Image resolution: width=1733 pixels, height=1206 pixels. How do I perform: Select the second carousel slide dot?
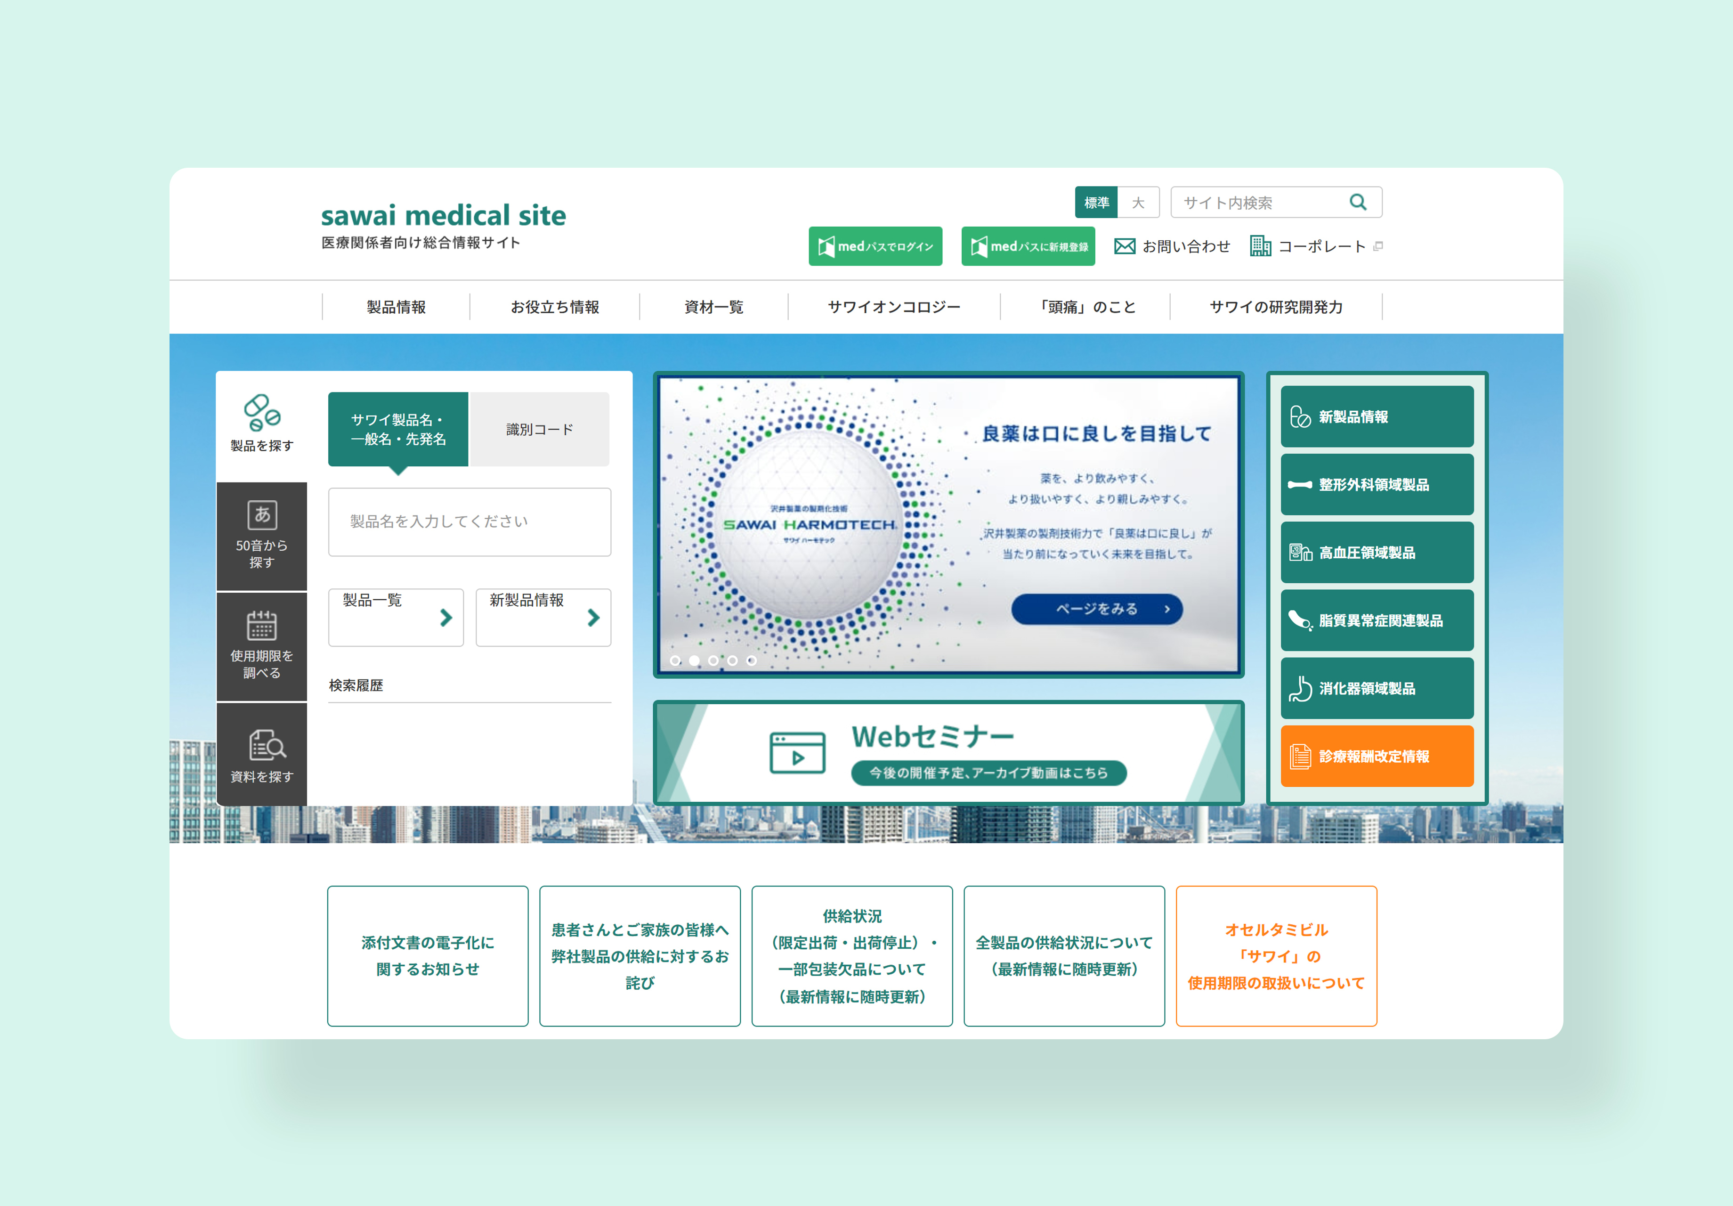pos(695,661)
